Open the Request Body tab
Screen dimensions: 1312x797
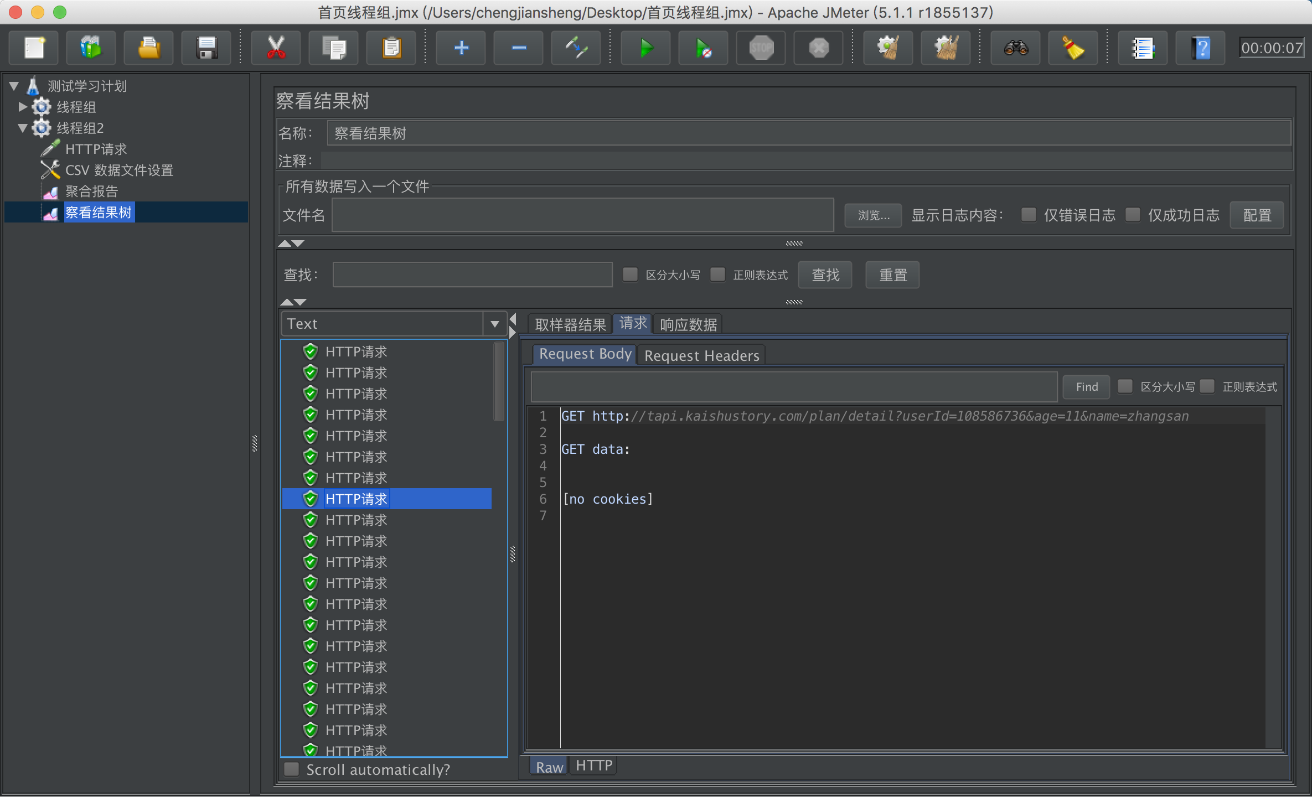pos(585,354)
